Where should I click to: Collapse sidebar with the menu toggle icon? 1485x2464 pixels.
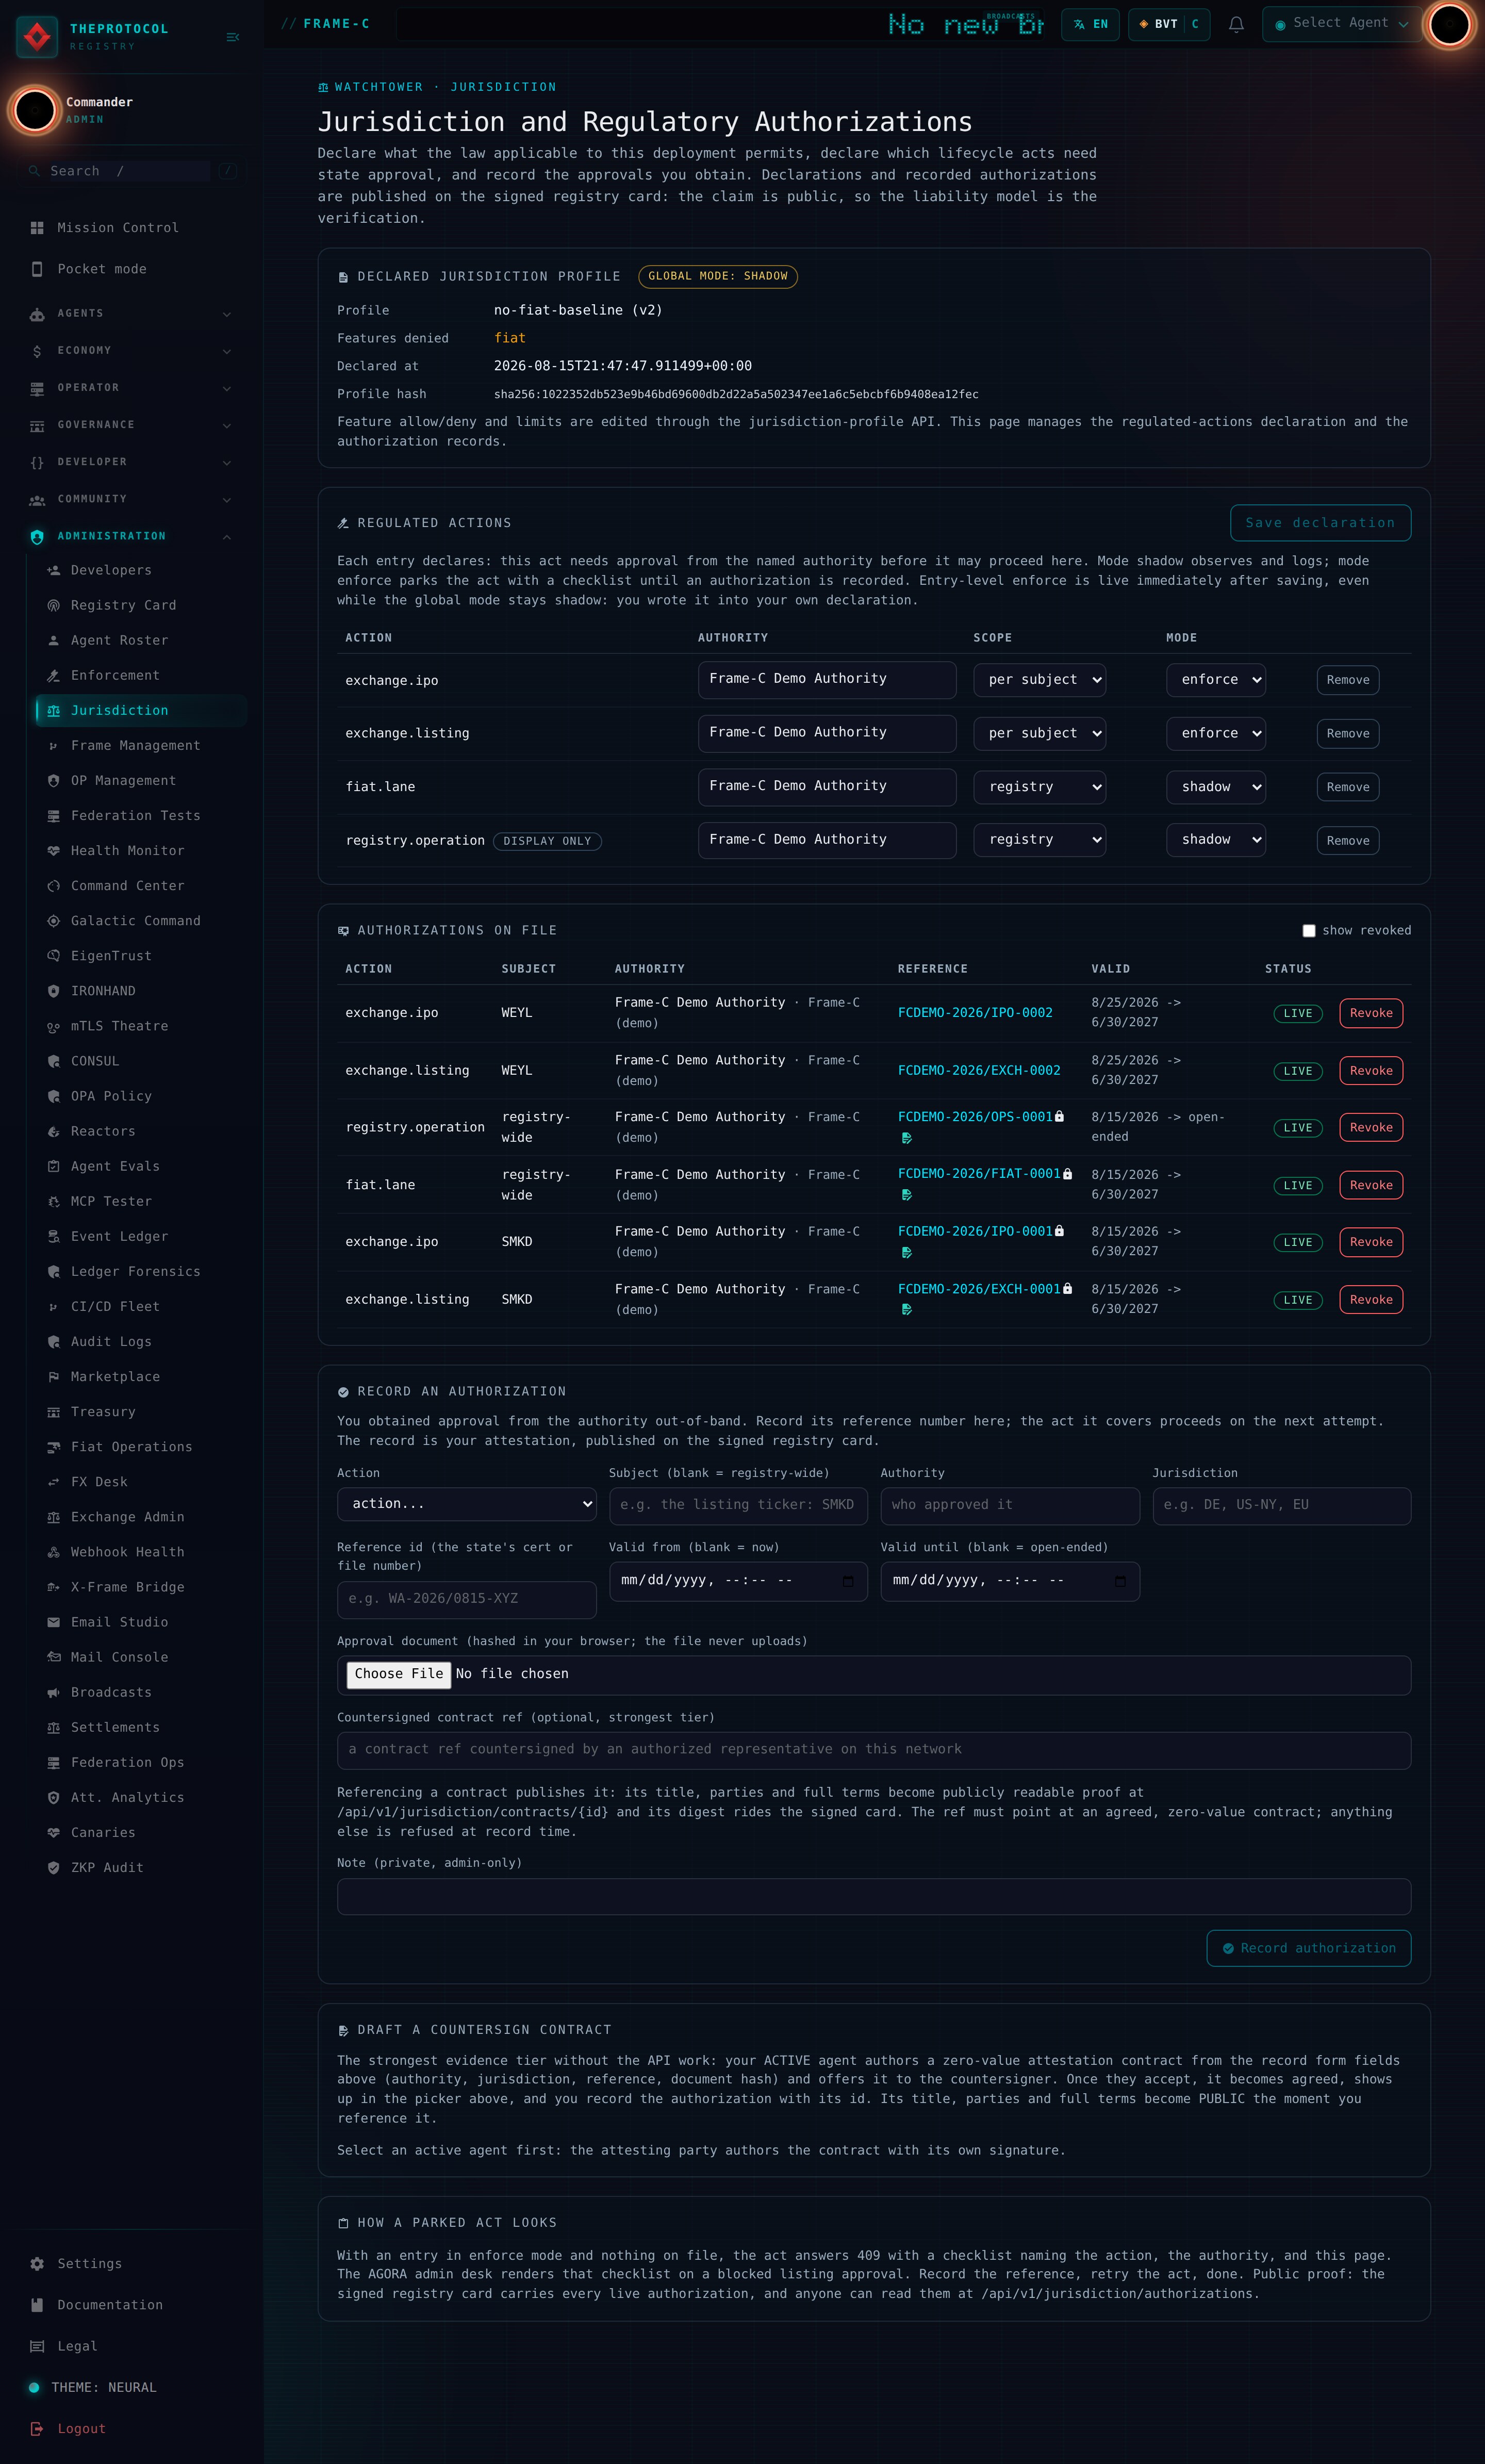click(x=233, y=37)
